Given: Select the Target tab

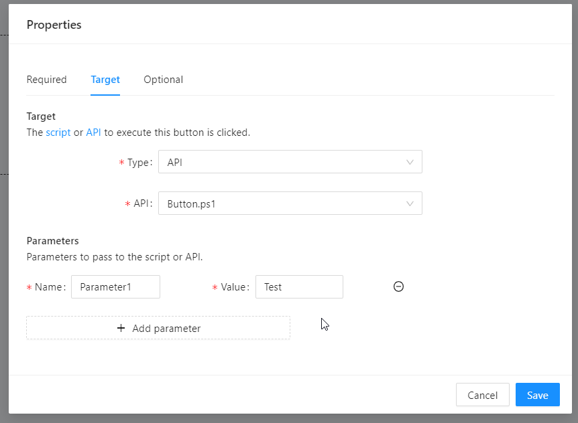Looking at the screenshot, I should [105, 80].
